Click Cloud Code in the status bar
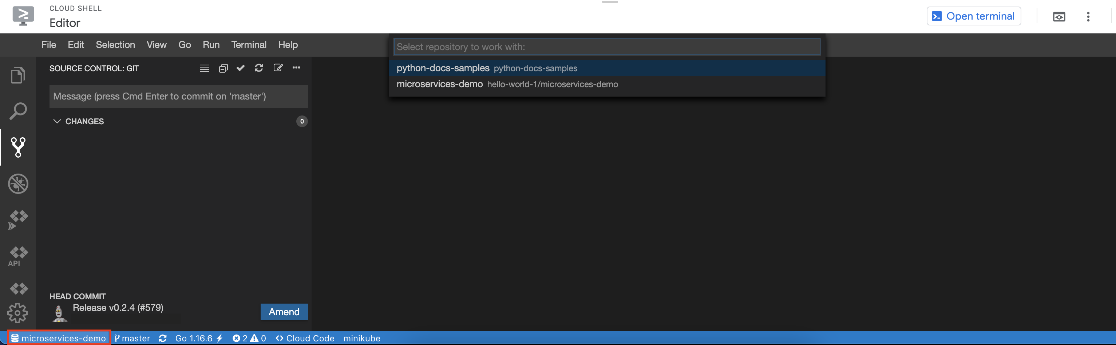Screen dimensions: 1116x345 [305, 338]
